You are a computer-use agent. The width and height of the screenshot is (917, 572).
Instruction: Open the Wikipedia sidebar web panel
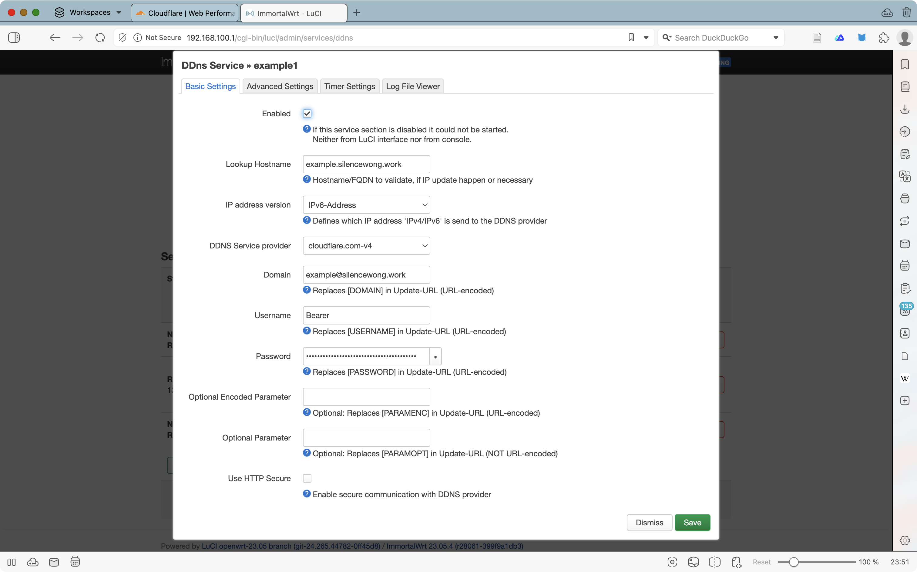[x=905, y=378]
